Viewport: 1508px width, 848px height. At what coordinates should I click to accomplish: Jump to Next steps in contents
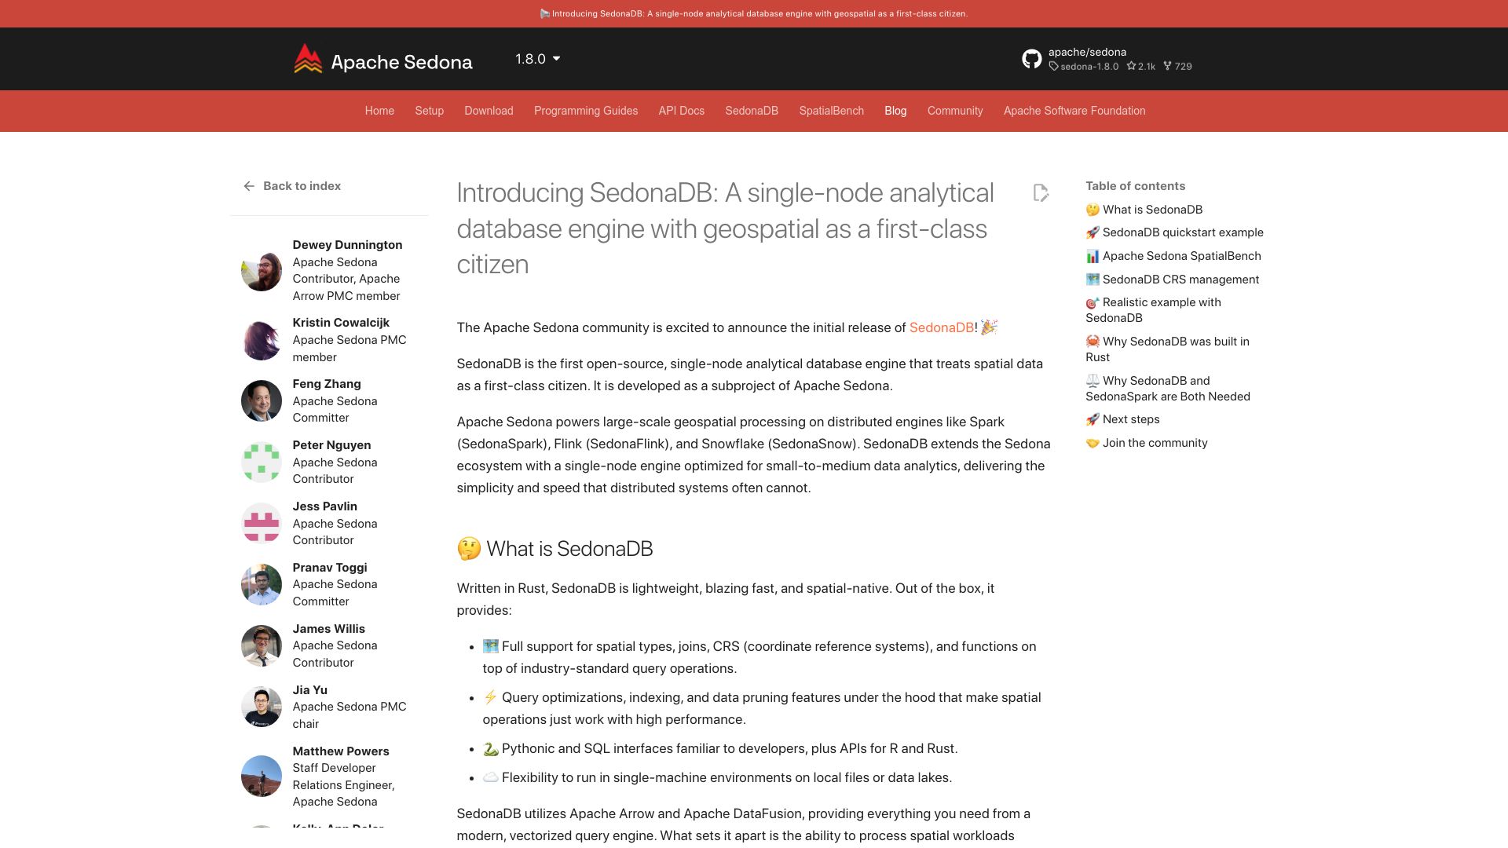1123,419
